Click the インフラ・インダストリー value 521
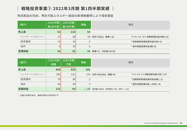The width and height of the screenshot is (187, 130). coord(73,74)
